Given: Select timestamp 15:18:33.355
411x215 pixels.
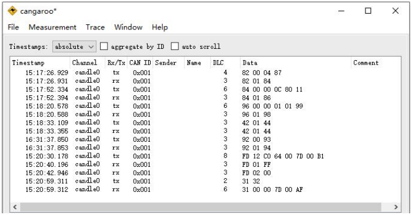Looking at the screenshot, I should coord(47,131).
